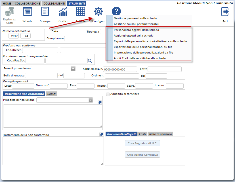Expand the Ente di provenienza dropdown
Image resolution: width=235 pixels, height=182 pixels.
[x=73, y=68]
